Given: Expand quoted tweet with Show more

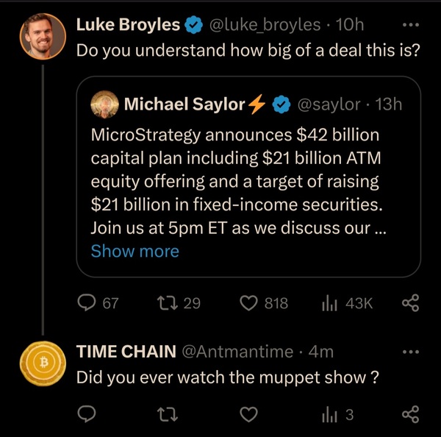Looking at the screenshot, I should point(135,251).
